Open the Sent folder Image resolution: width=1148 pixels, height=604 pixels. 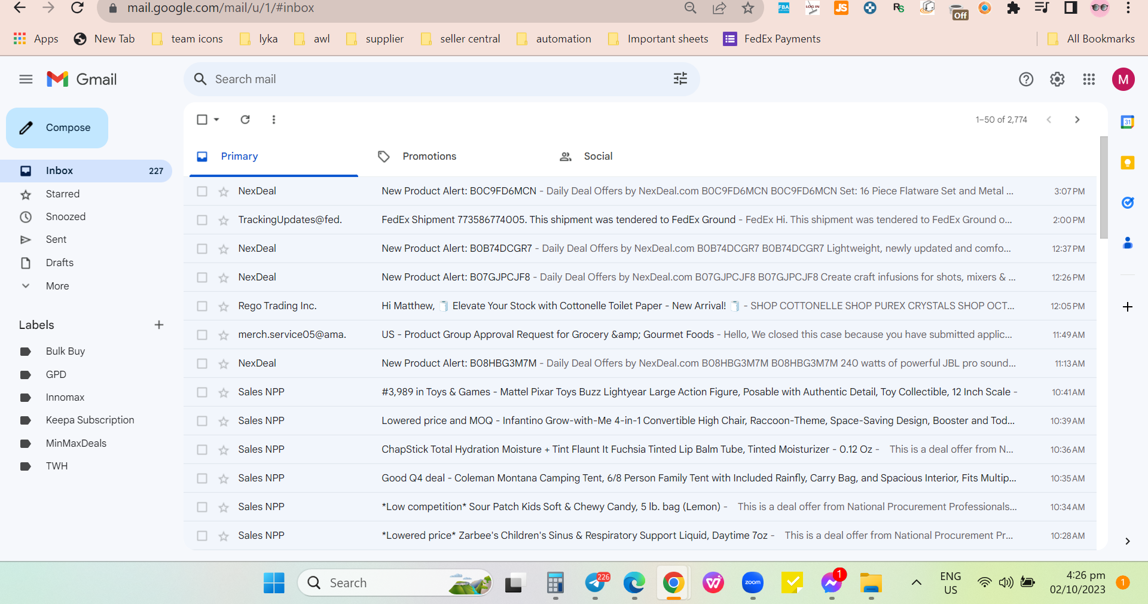click(86, 239)
